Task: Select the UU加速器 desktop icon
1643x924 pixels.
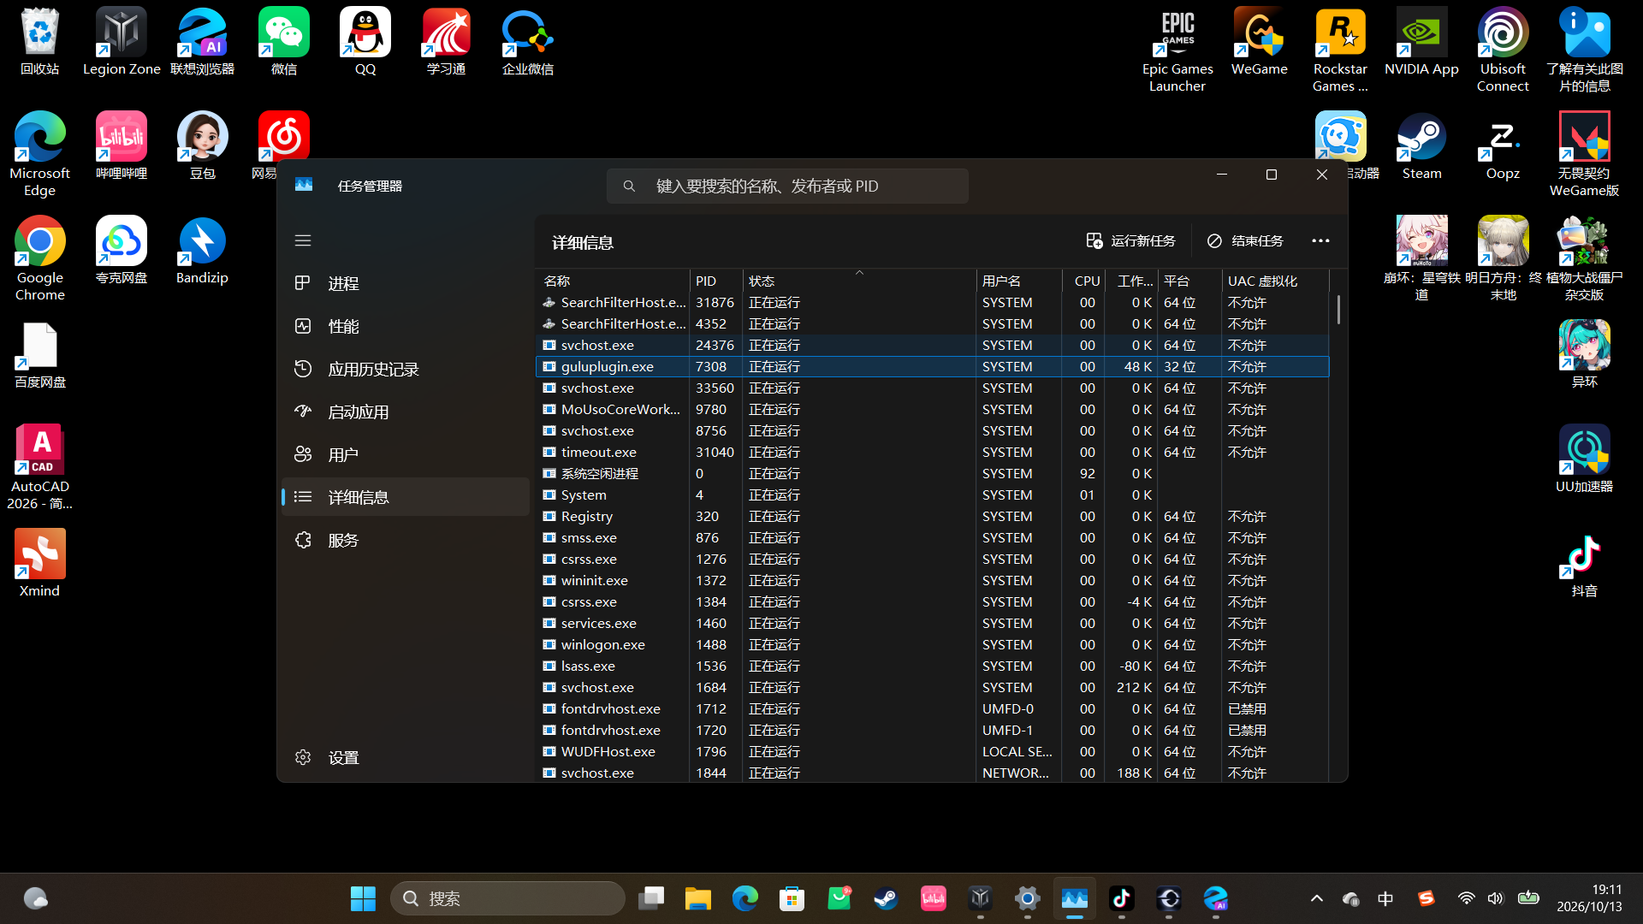Action: coord(1584,459)
